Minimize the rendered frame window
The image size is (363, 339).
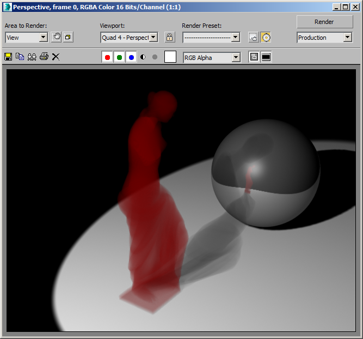click(x=336, y=7)
